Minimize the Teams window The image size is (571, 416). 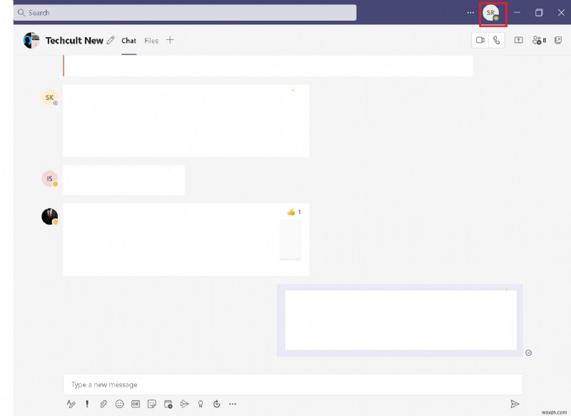pyautogui.click(x=517, y=13)
